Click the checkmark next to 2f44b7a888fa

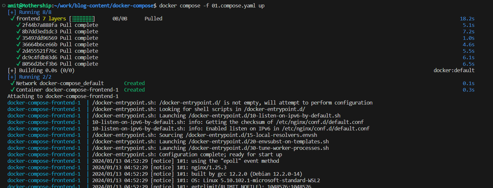(18, 25)
